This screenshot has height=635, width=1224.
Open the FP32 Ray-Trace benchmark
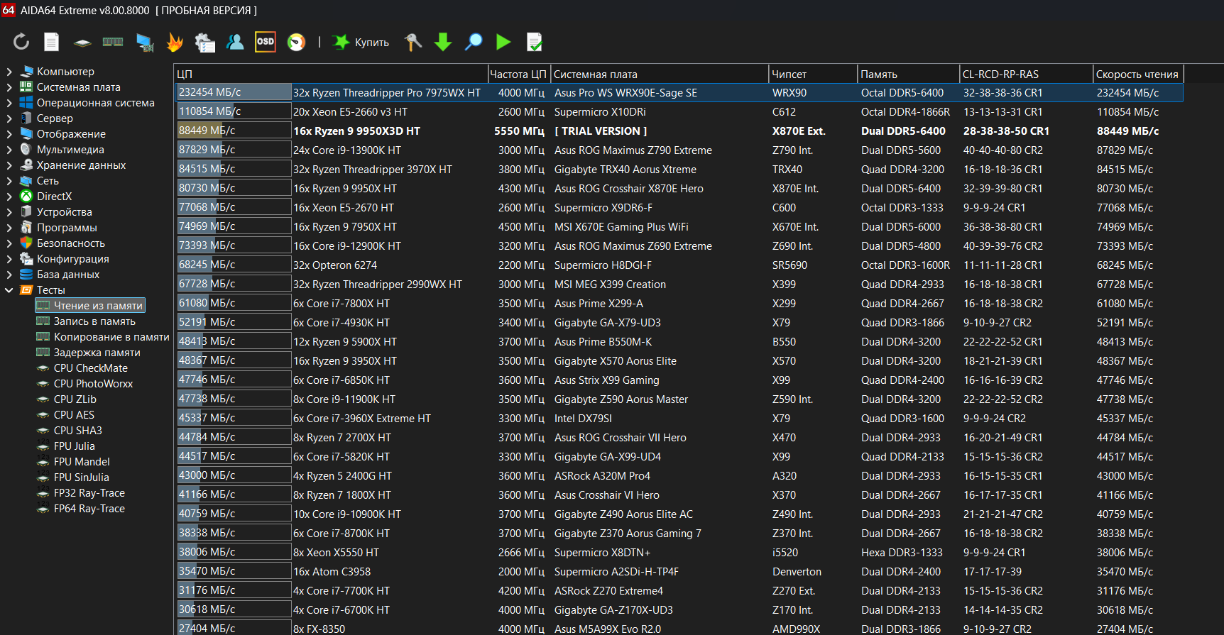81,493
